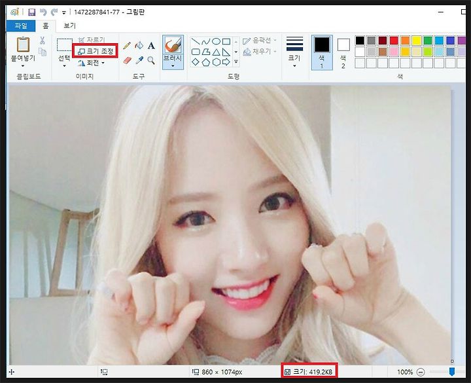Pick the green color swatch
Screen dimensions: 471x383
tap(428, 41)
